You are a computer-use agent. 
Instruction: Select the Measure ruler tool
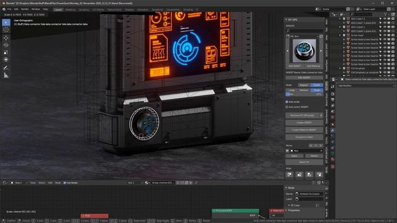pyautogui.click(x=6, y=75)
